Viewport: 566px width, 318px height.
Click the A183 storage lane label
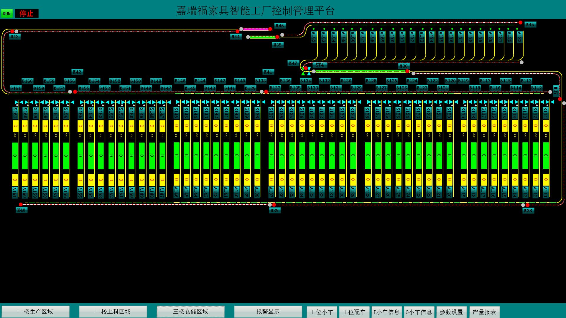[520, 37]
